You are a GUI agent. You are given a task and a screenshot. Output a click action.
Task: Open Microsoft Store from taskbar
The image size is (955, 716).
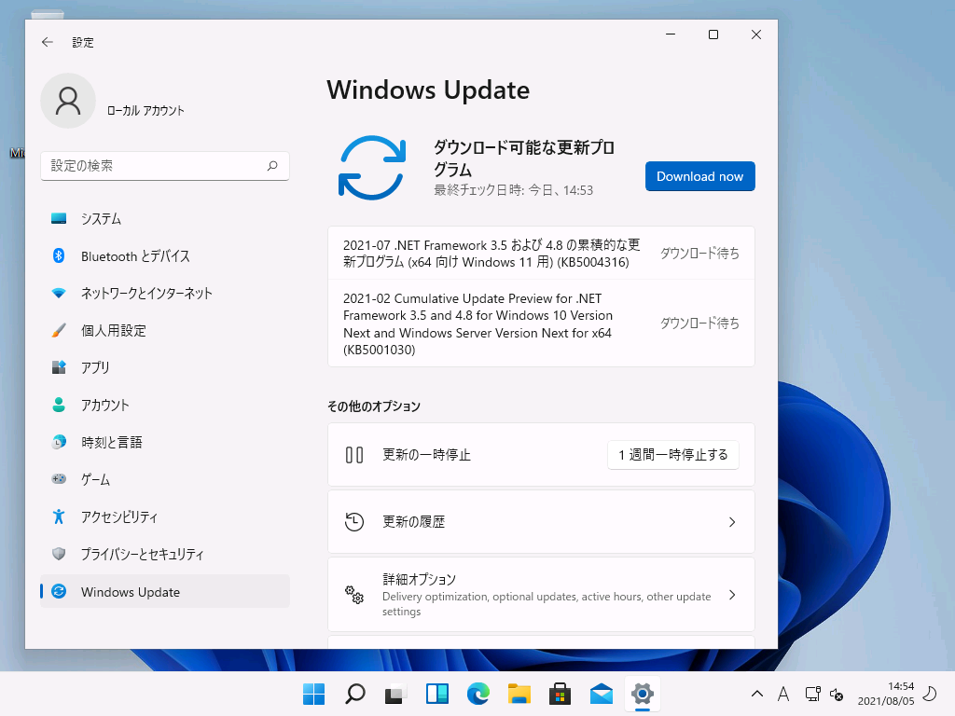point(560,694)
